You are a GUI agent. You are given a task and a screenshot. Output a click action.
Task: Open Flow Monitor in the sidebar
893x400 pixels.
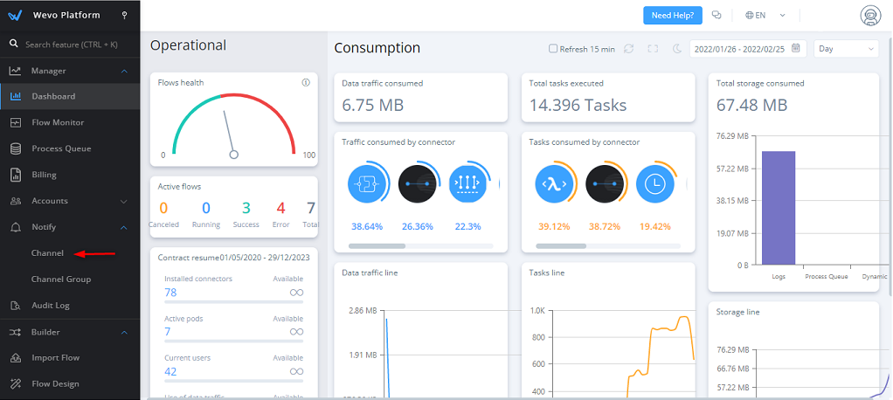coord(58,122)
